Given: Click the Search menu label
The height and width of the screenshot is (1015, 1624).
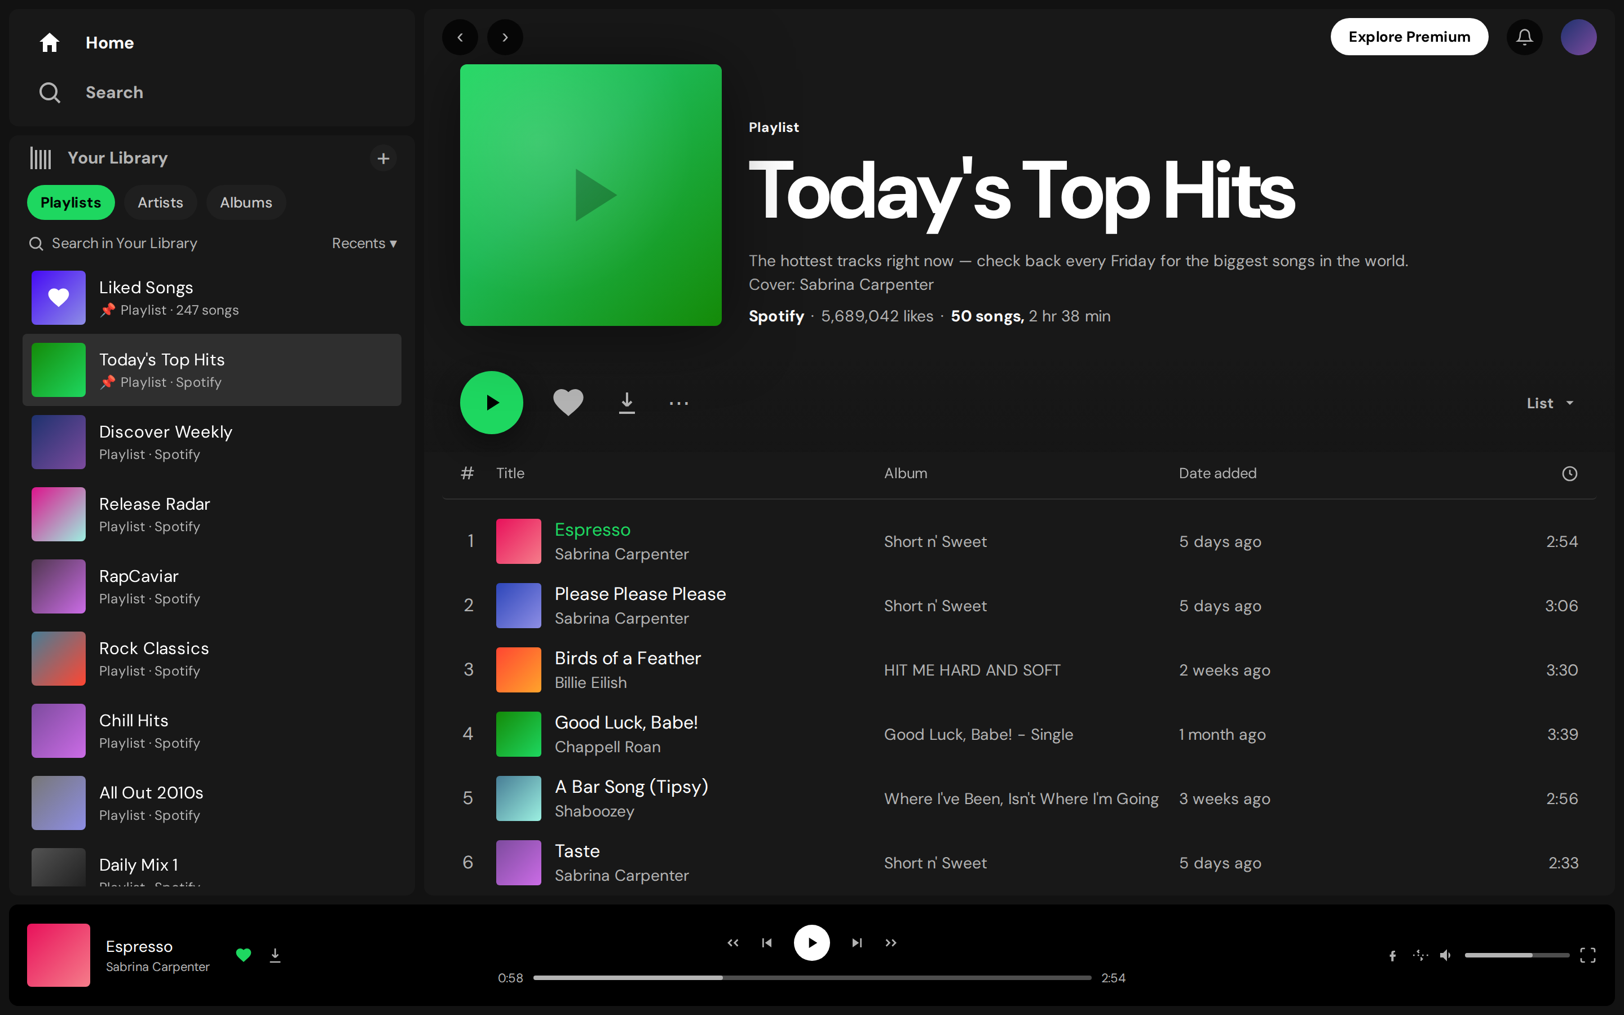Looking at the screenshot, I should [x=115, y=92].
